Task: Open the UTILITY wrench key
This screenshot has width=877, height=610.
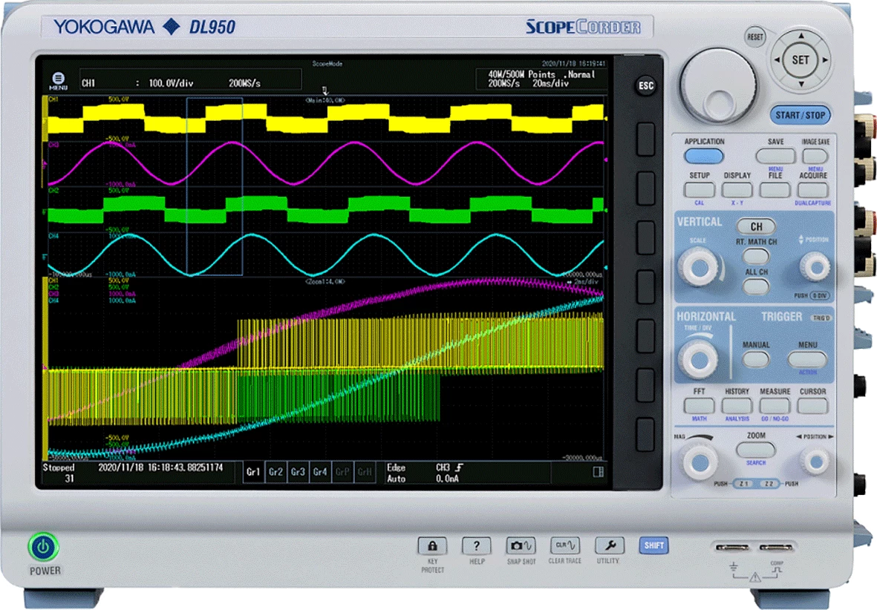Action: tap(609, 545)
